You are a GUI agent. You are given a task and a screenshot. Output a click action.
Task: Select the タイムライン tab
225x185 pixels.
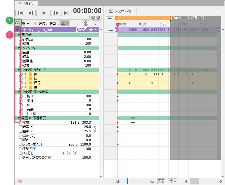[26, 4]
